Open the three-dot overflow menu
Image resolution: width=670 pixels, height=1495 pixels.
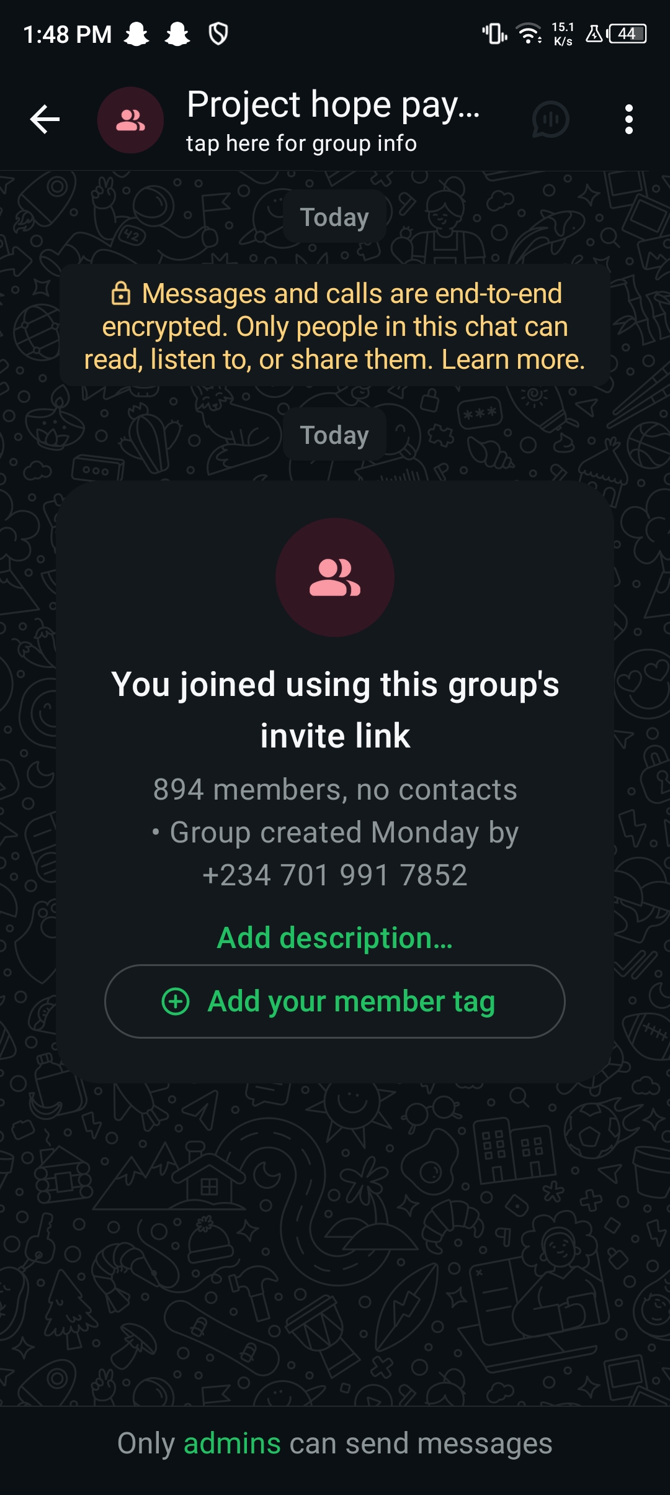629,119
